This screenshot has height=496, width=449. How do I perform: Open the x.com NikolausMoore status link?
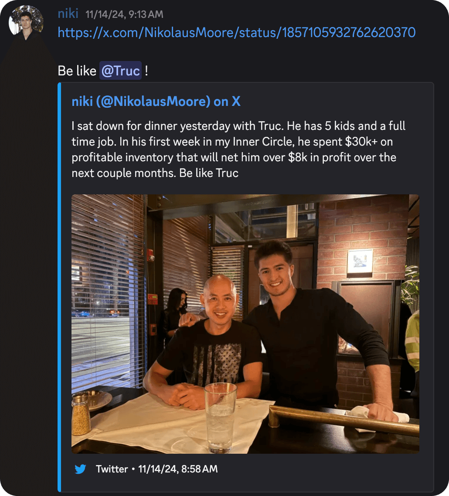point(236,33)
